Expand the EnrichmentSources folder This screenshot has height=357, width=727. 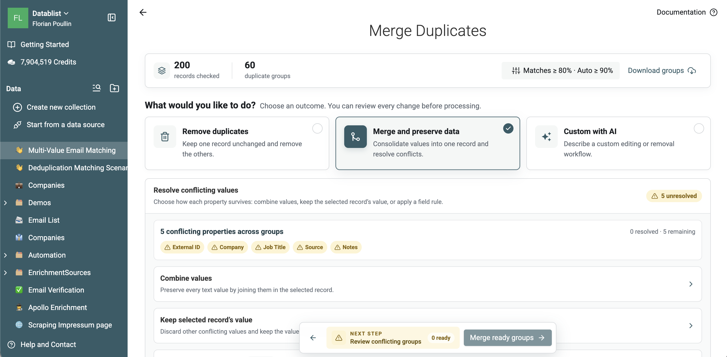(x=5, y=273)
